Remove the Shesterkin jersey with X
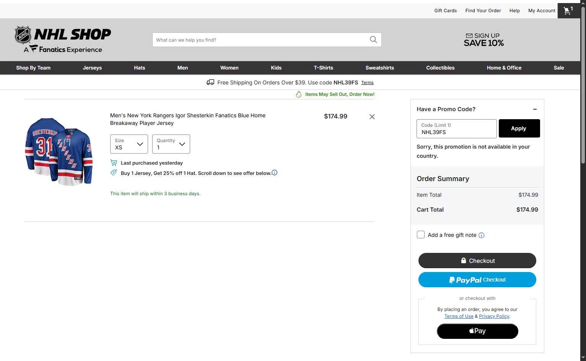This screenshot has height=361, width=586. click(x=372, y=117)
